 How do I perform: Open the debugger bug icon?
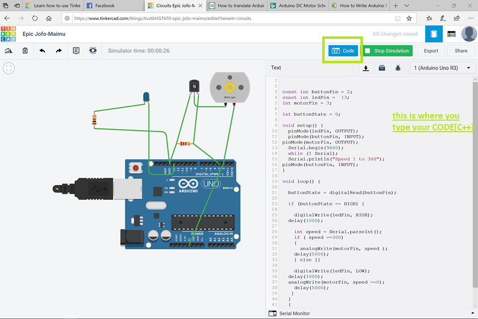[398, 68]
